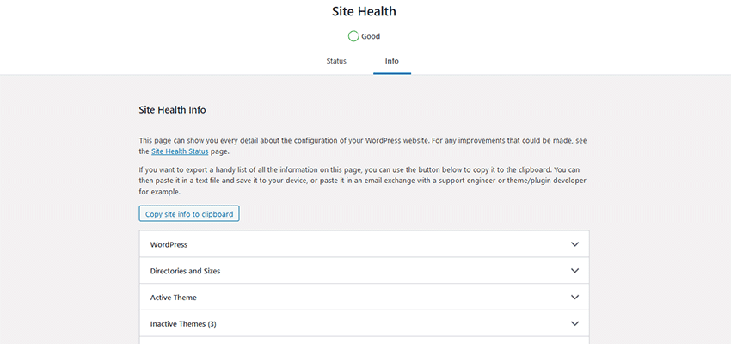Click the Site Health Info heading
This screenshot has height=344, width=731.
coord(172,110)
